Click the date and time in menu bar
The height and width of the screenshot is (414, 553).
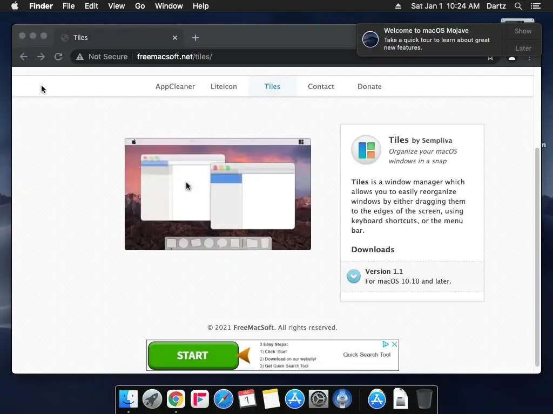click(x=445, y=6)
